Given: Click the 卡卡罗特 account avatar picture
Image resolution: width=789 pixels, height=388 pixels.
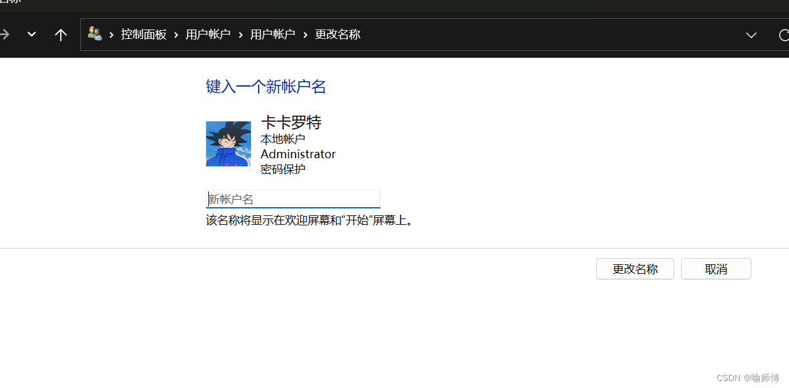Looking at the screenshot, I should 228,144.
